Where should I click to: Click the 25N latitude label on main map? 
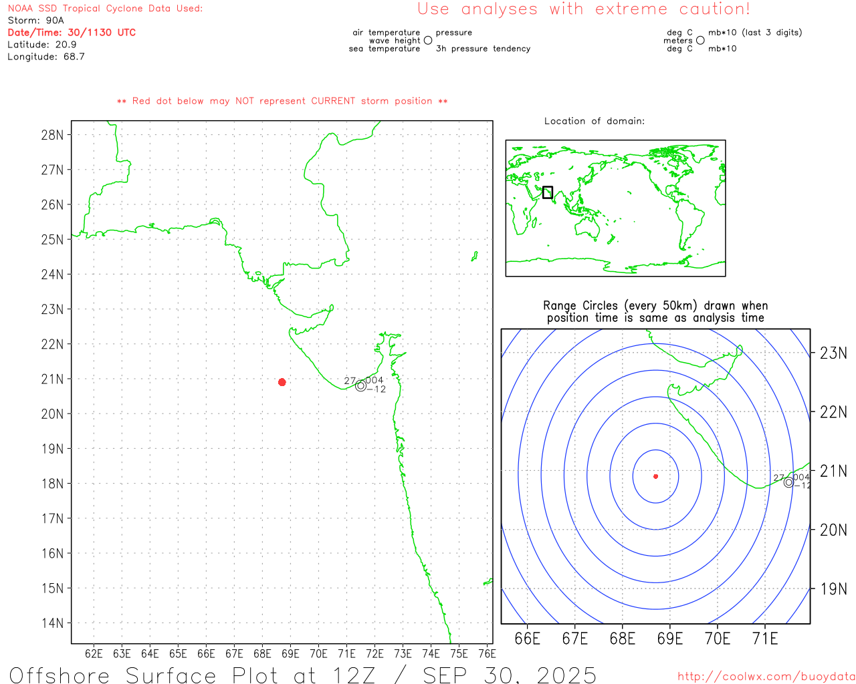click(52, 239)
